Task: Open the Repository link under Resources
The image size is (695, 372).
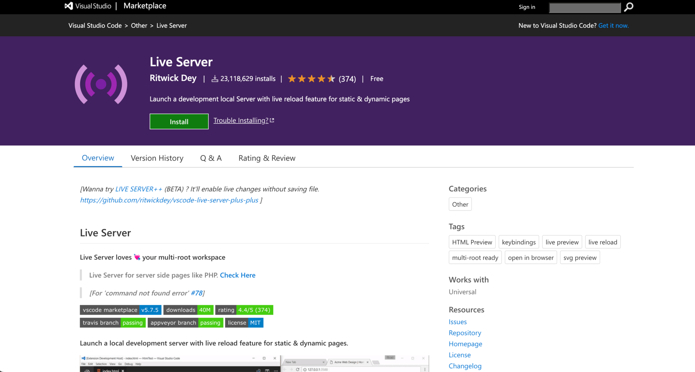Action: pos(465,333)
